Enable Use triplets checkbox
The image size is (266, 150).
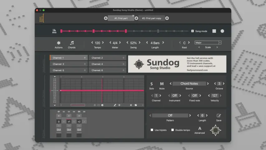tap(152, 130)
